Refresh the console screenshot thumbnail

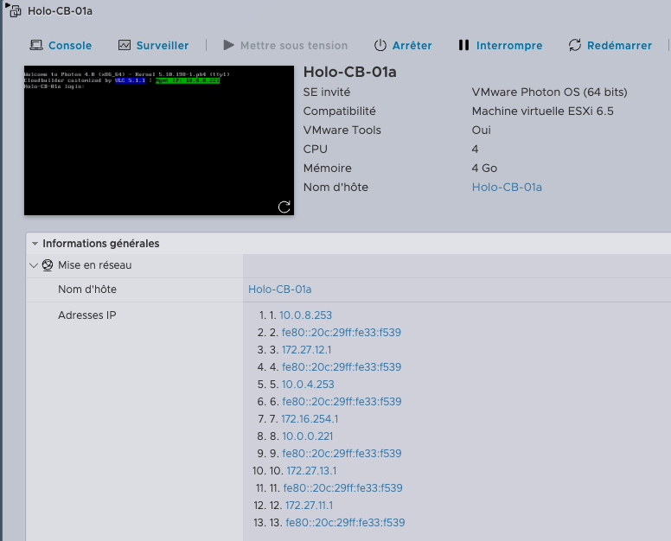pos(284,207)
